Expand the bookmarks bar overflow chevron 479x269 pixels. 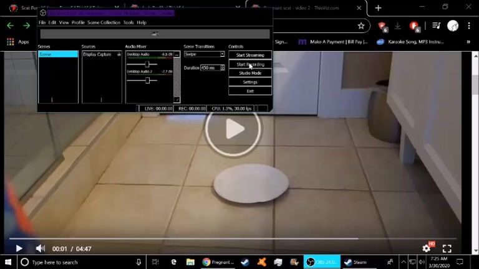coord(468,42)
